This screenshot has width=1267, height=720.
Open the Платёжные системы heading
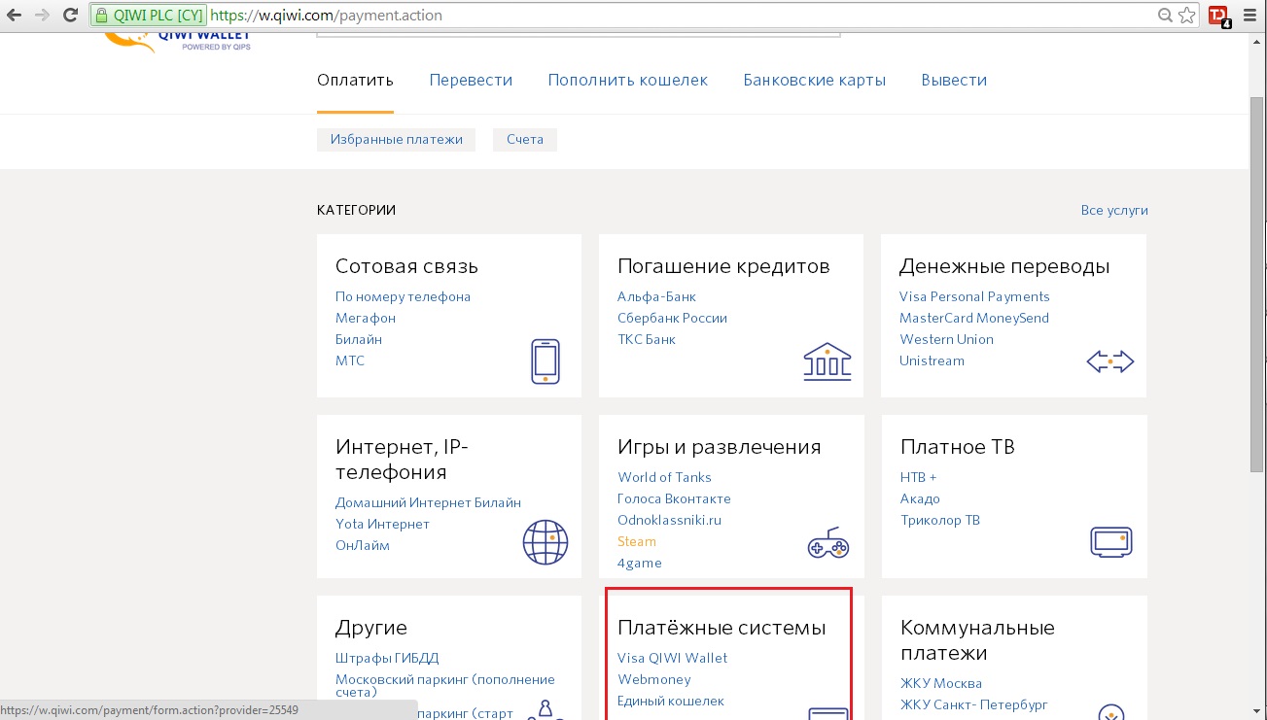tap(721, 628)
